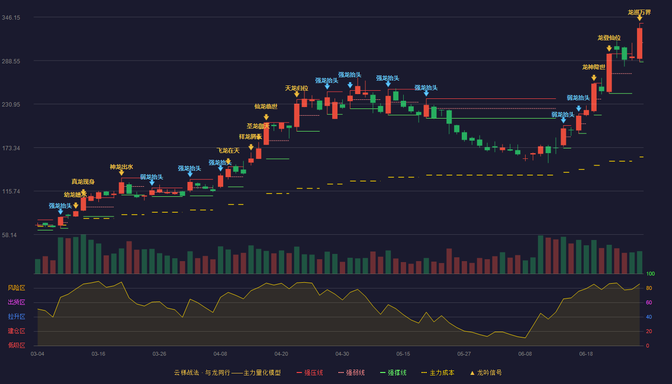The height and width of the screenshot is (384, 672).
Task: Click the 风险区 zone label
Action: 16,288
